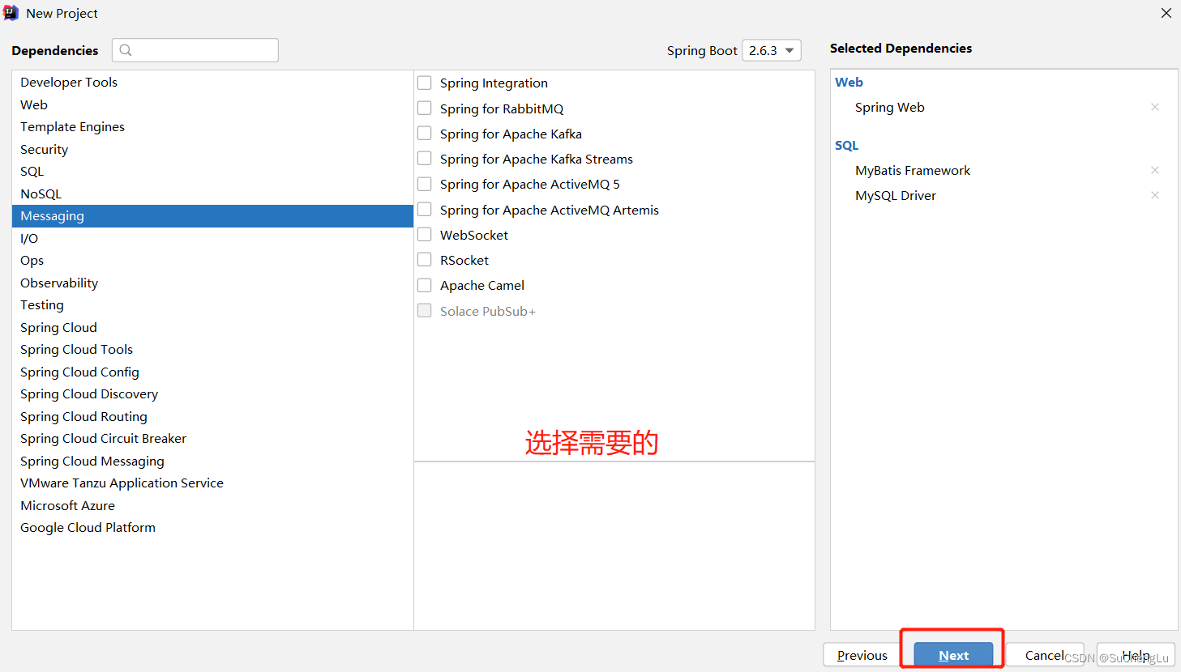The image size is (1181, 672).
Task: Select the Developer Tools category
Action: pos(212,82)
